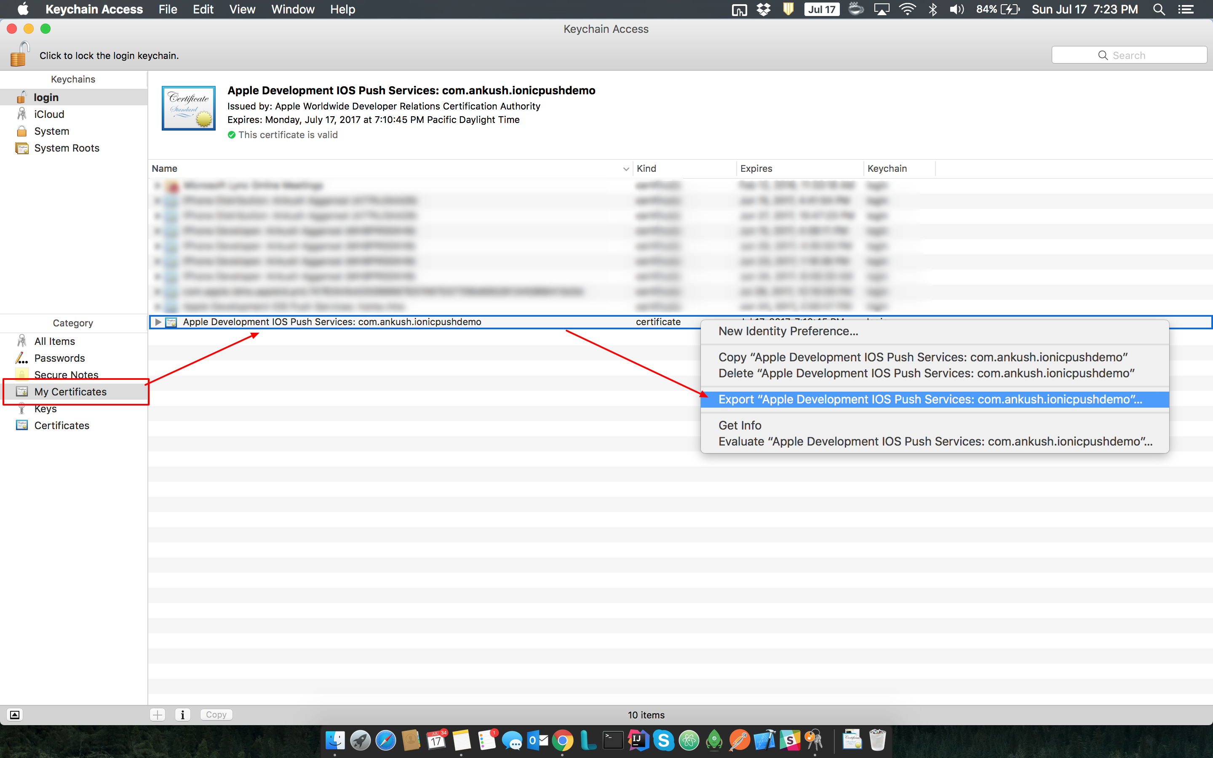Sort the list by the Keychain column
Viewport: 1213px width, 758px height.
pyautogui.click(x=899, y=169)
